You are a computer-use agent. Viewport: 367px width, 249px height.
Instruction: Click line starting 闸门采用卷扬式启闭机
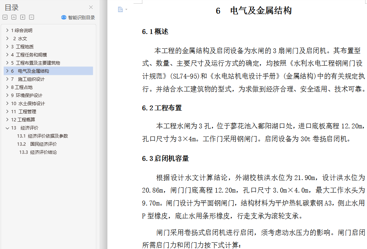point(261,232)
